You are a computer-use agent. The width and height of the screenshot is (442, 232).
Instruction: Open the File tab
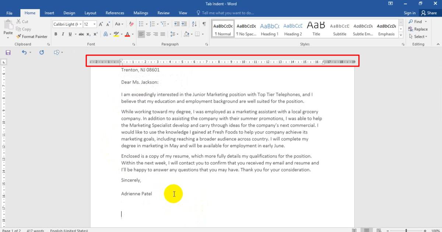(x=10, y=13)
